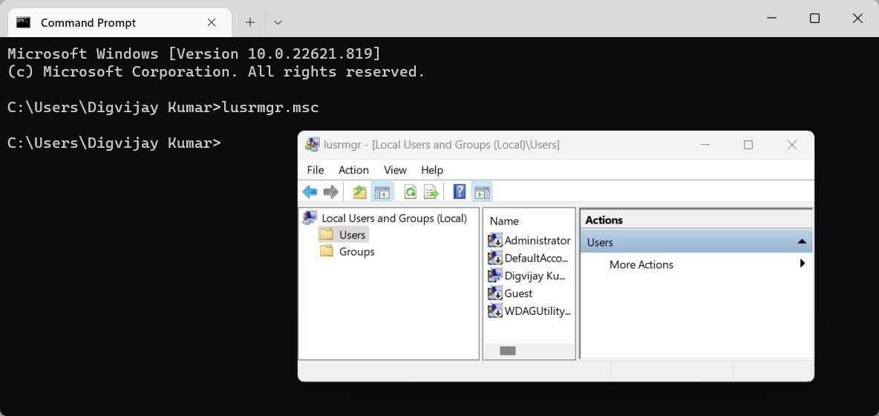Open the View menu in lusrmgr

pyautogui.click(x=395, y=170)
